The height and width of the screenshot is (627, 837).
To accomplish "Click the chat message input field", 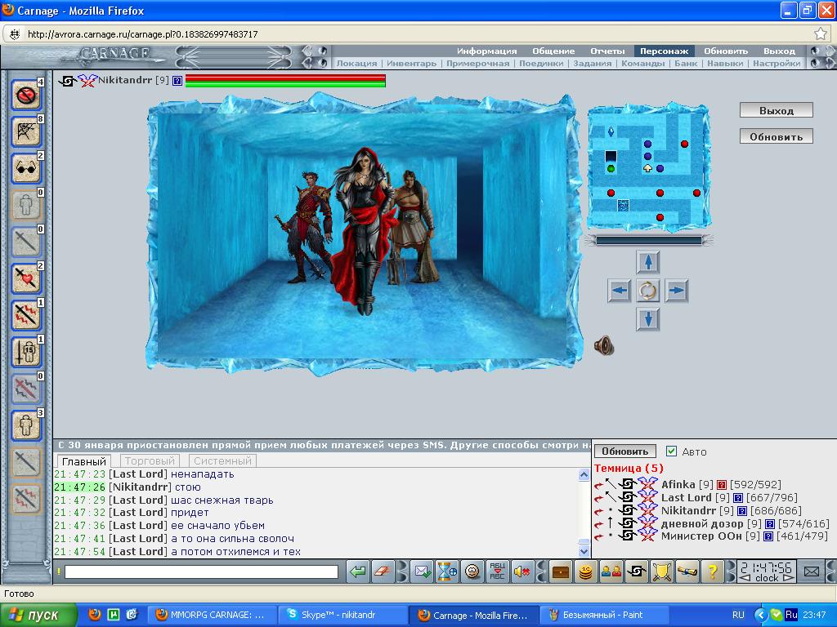I will tap(201, 572).
